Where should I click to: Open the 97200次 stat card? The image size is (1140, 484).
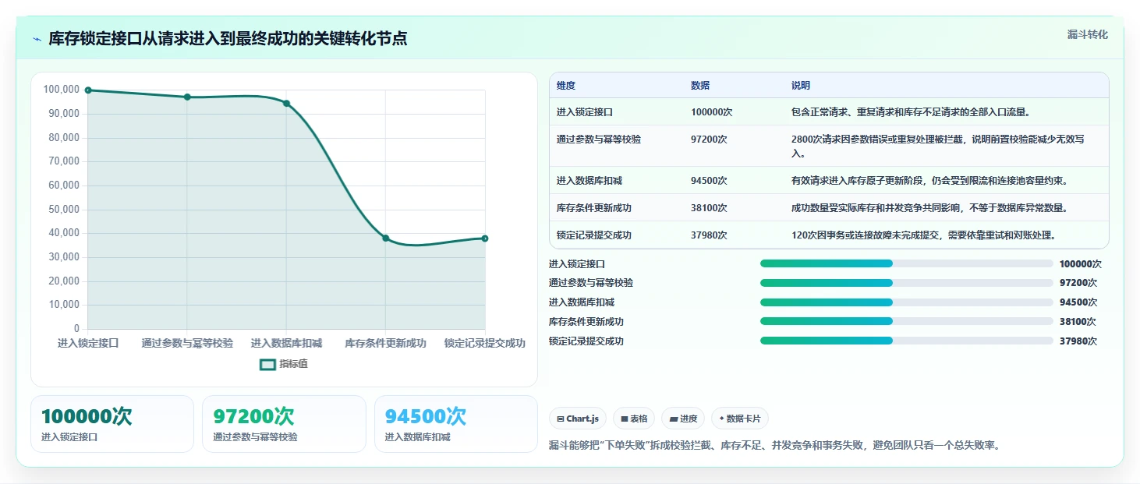pyautogui.click(x=284, y=424)
